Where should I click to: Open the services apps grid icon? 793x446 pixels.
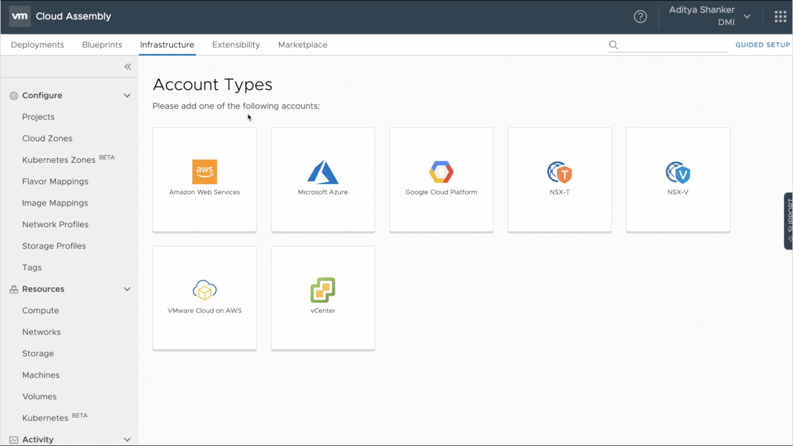(780, 16)
